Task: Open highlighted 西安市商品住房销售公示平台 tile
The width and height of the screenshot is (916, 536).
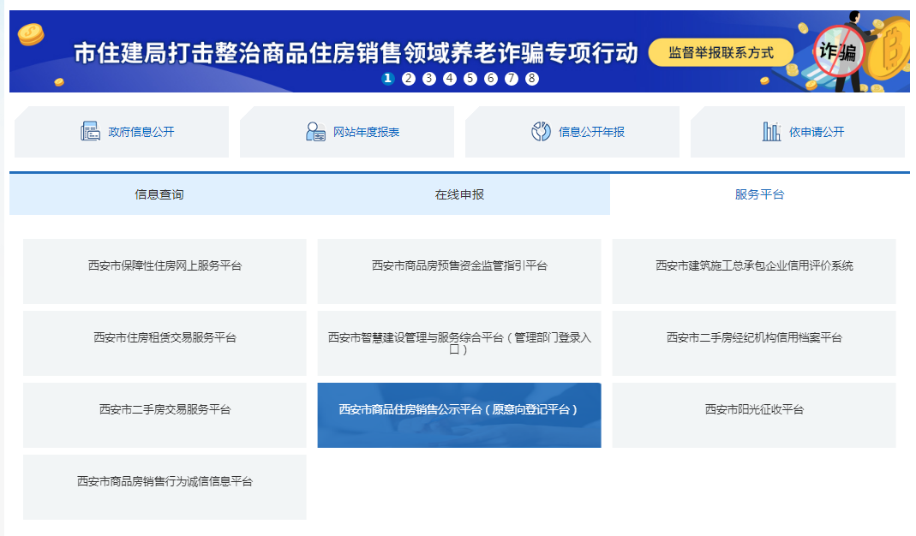Action: tap(459, 415)
